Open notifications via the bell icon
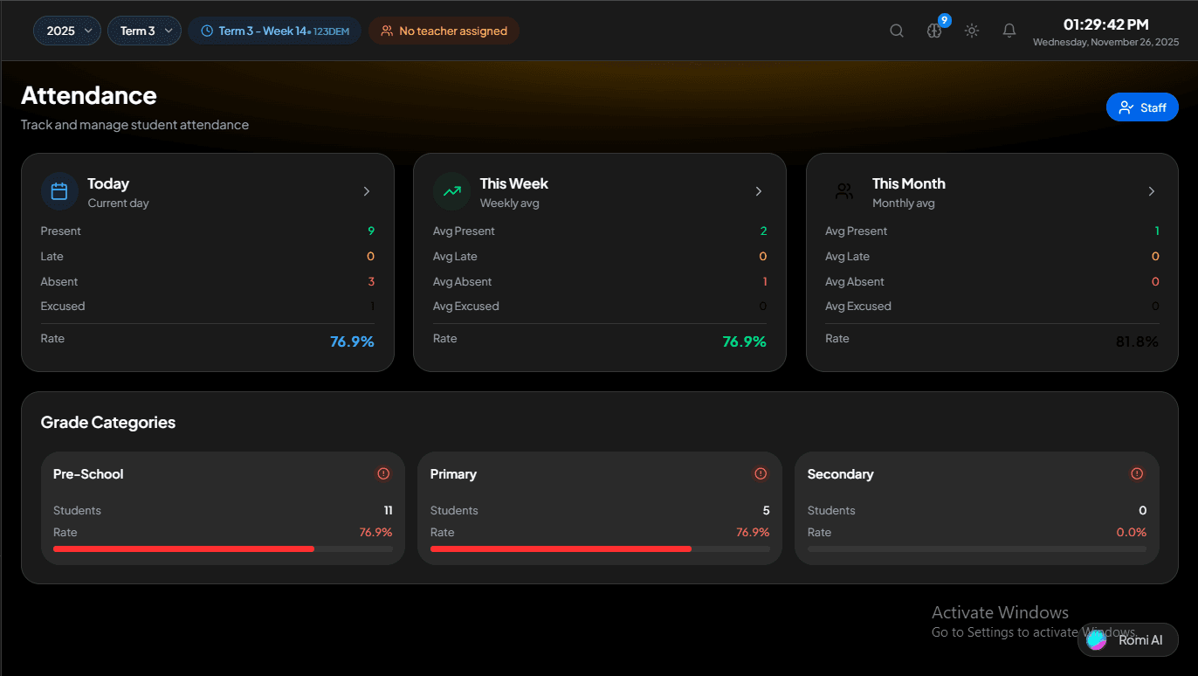 tap(1009, 30)
